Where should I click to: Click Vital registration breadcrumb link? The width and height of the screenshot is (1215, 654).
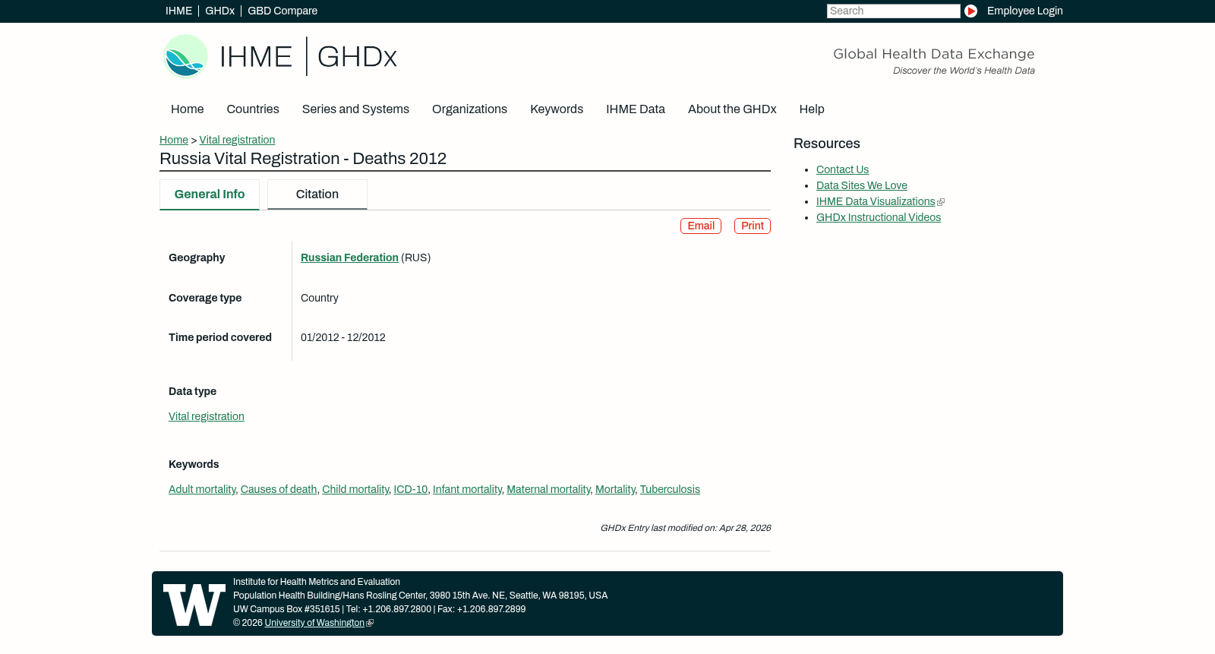tap(237, 140)
